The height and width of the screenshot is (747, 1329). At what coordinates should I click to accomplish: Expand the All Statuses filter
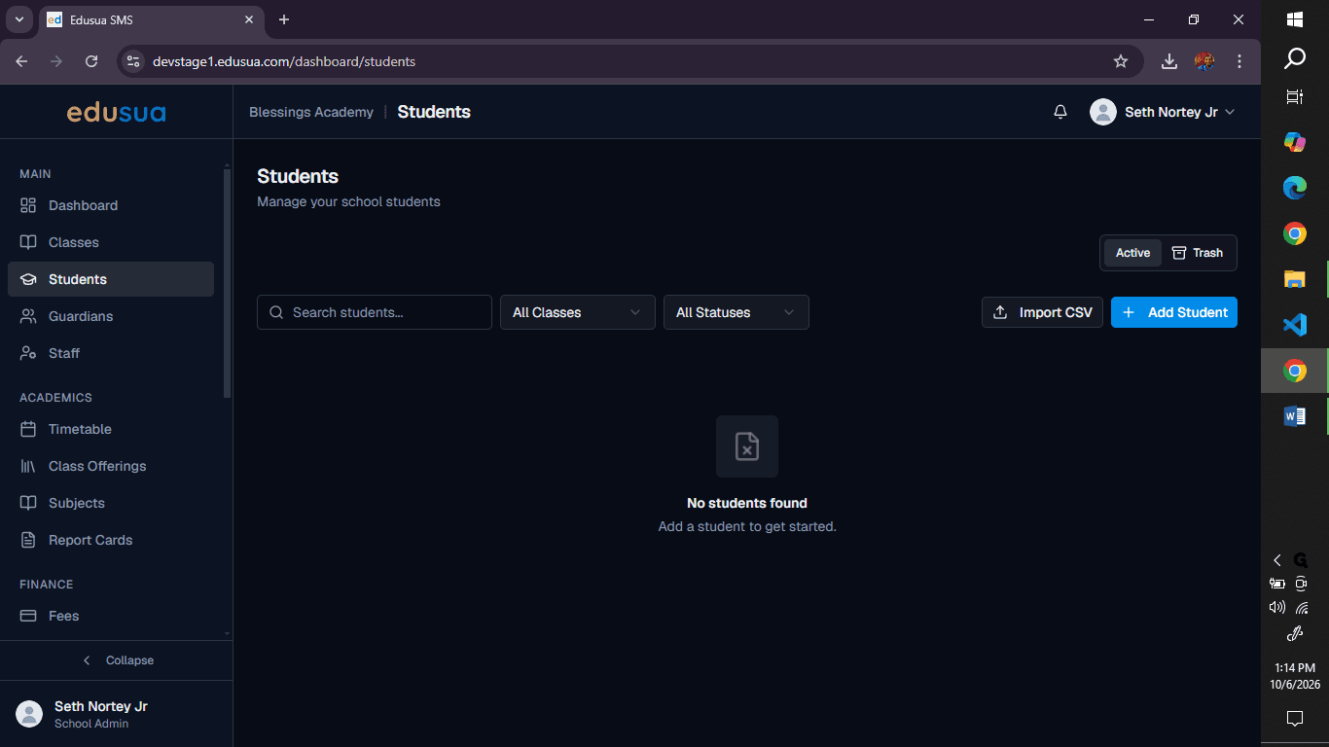click(x=736, y=312)
